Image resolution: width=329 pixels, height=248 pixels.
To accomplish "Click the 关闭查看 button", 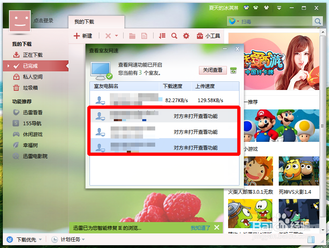I will click(x=212, y=70).
